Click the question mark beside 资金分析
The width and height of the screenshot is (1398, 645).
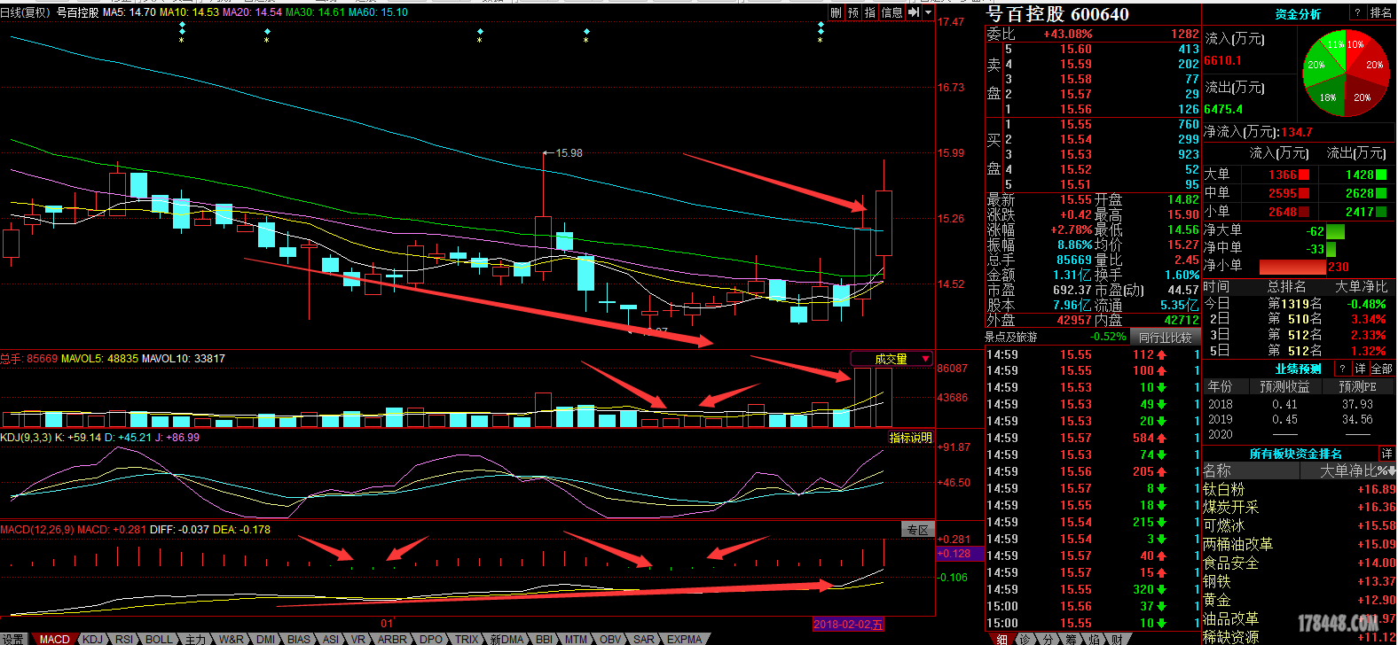[1356, 12]
